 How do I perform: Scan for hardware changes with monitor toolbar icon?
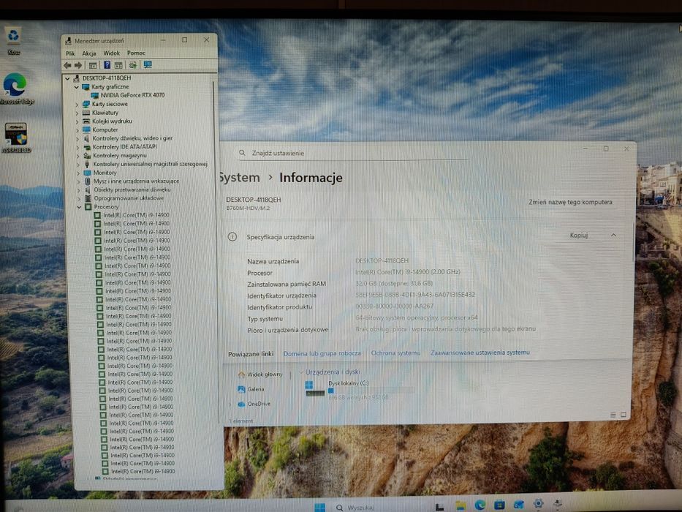click(148, 65)
